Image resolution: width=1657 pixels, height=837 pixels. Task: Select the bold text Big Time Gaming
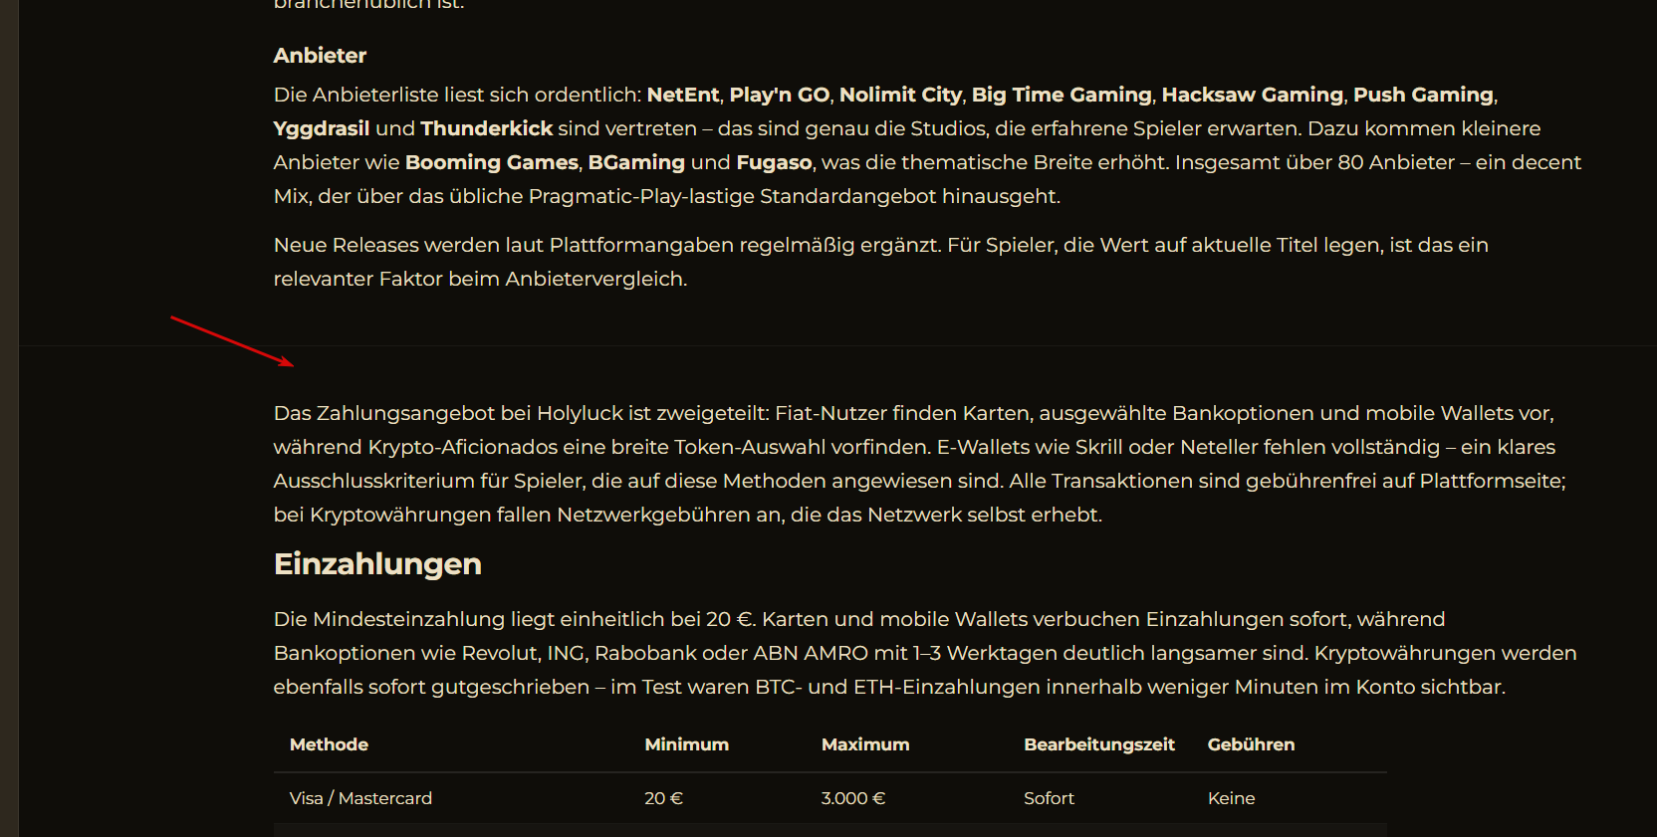(x=1062, y=95)
